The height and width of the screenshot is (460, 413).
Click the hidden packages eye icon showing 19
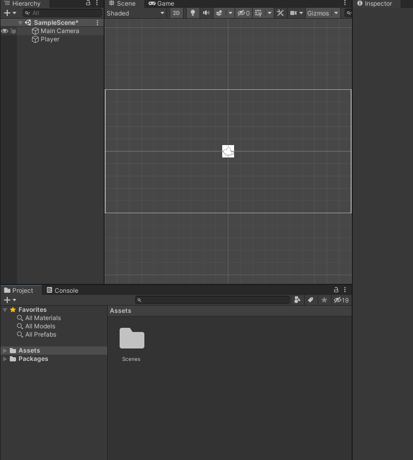[x=340, y=300]
